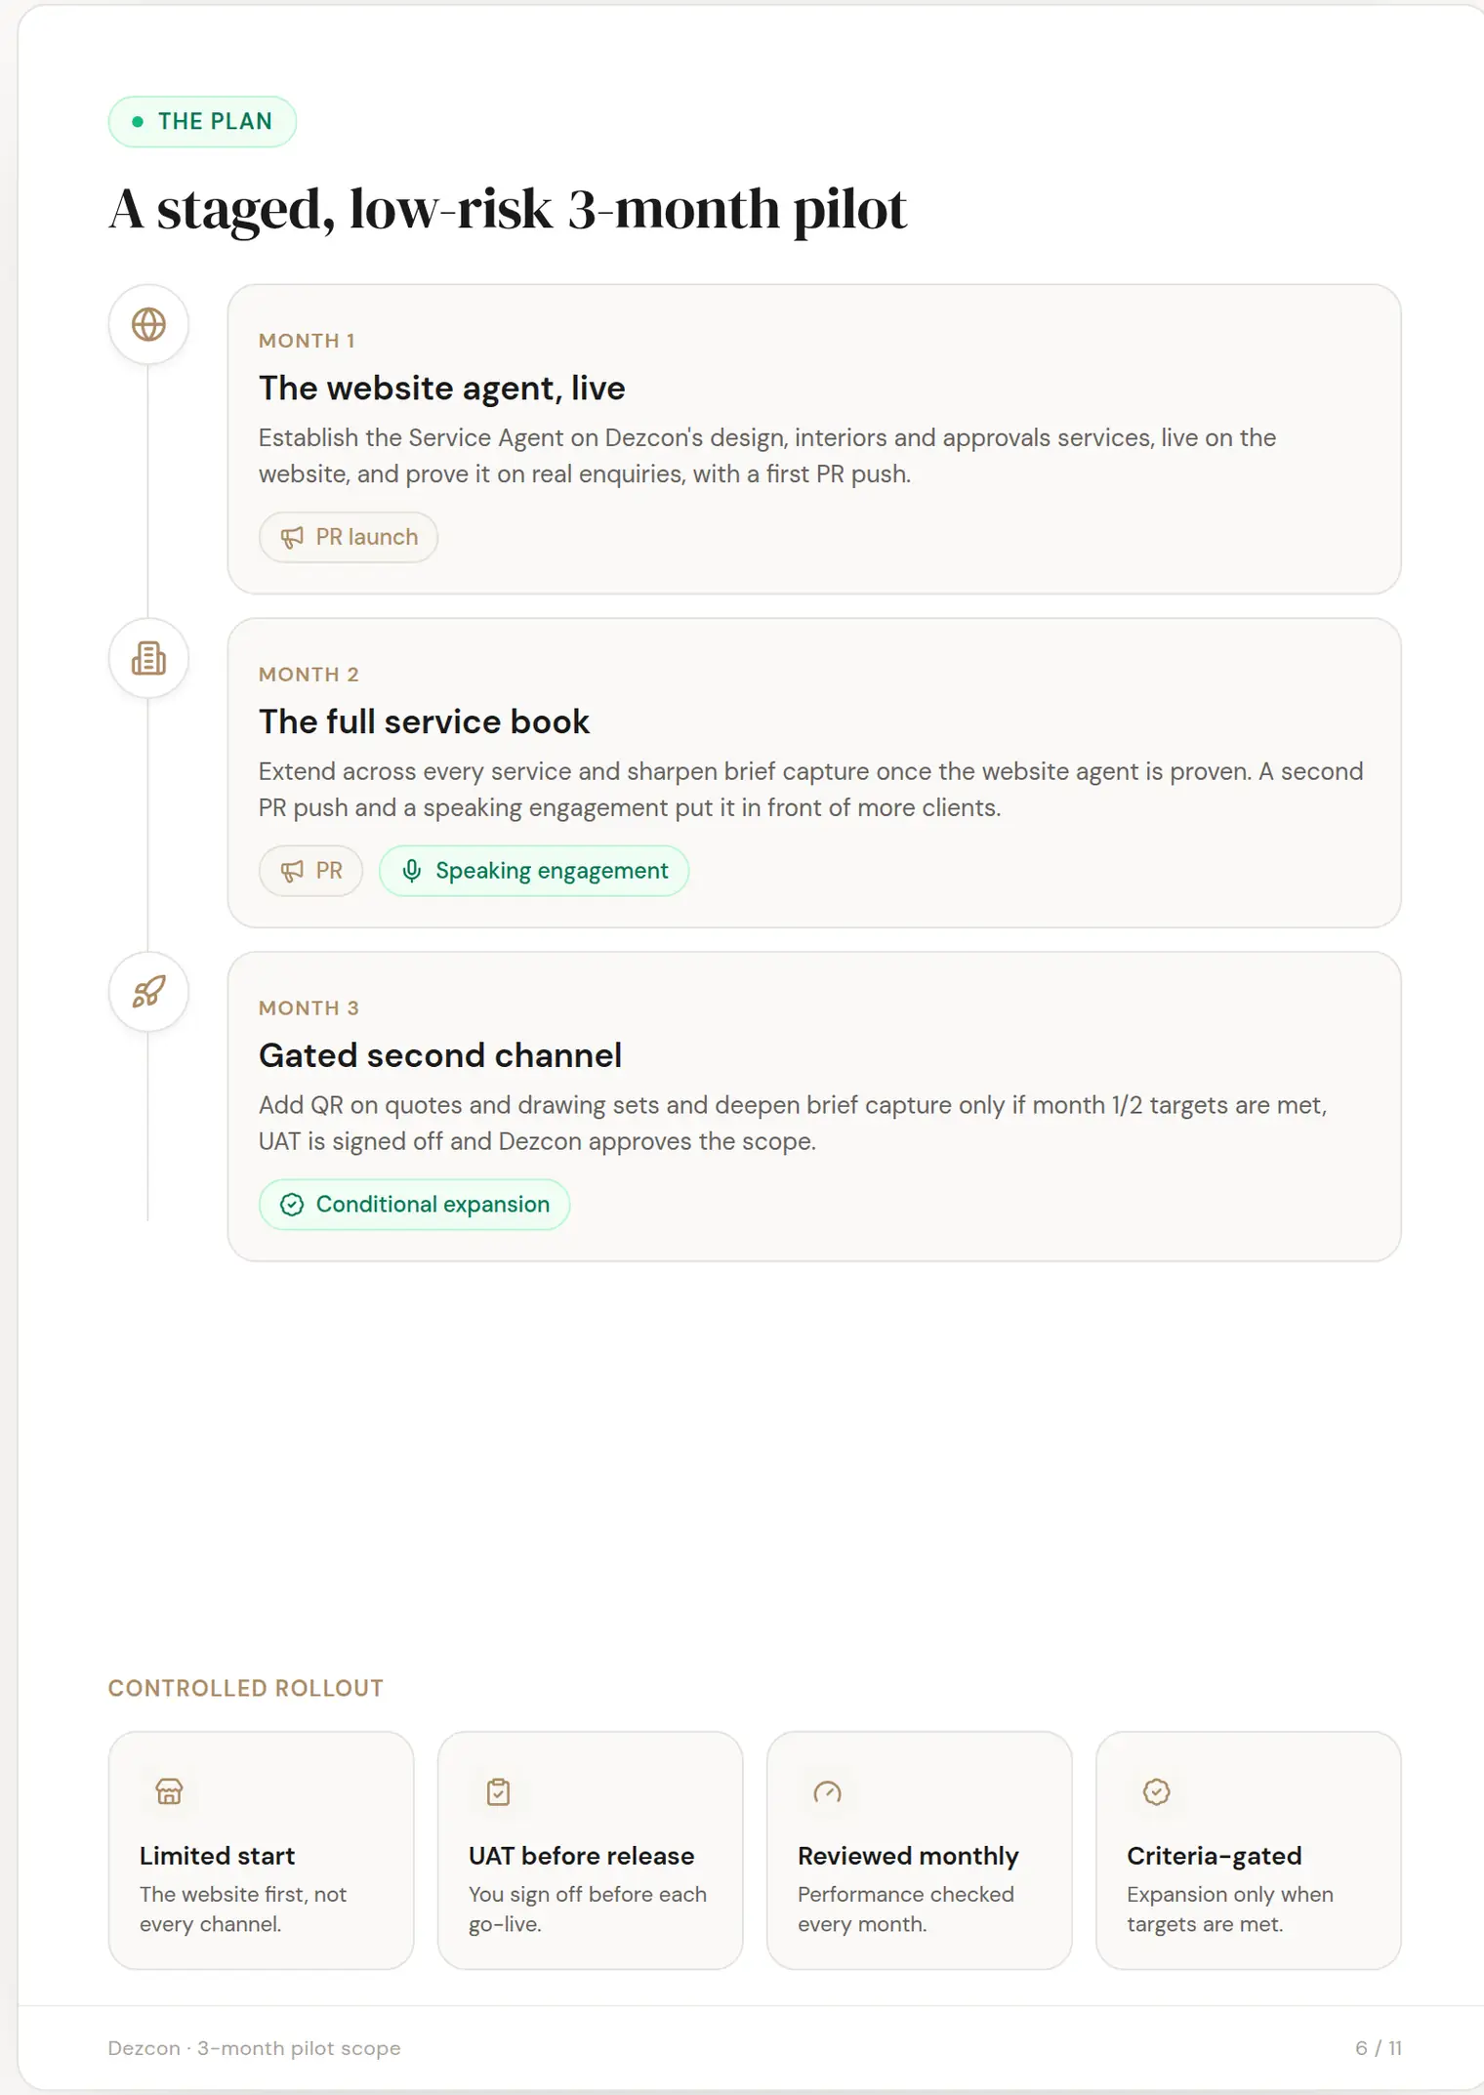Click the document icon beside Month 2
Screen dimensions: 1484x2095
(148, 659)
